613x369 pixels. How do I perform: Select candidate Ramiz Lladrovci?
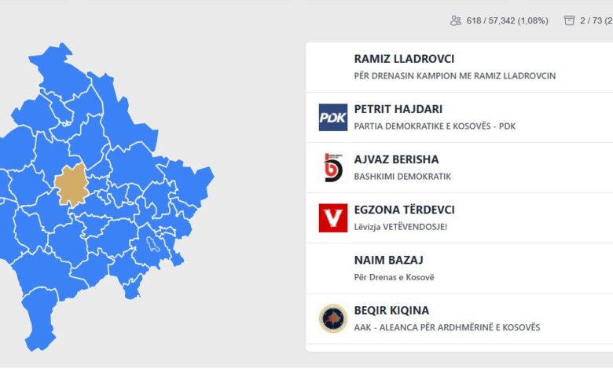404,59
